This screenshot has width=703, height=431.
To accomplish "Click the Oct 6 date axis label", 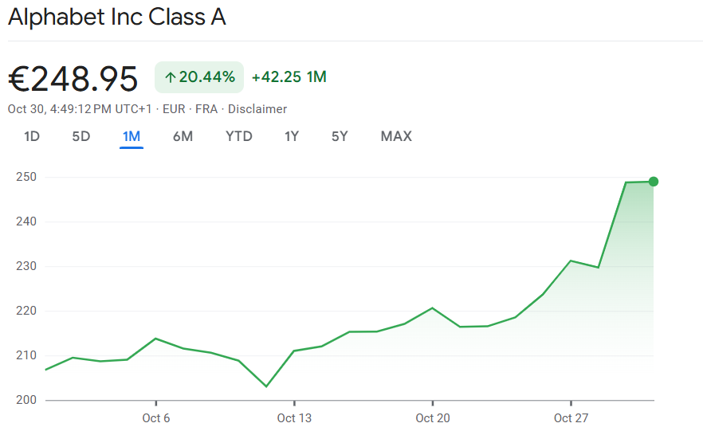I will click(156, 418).
